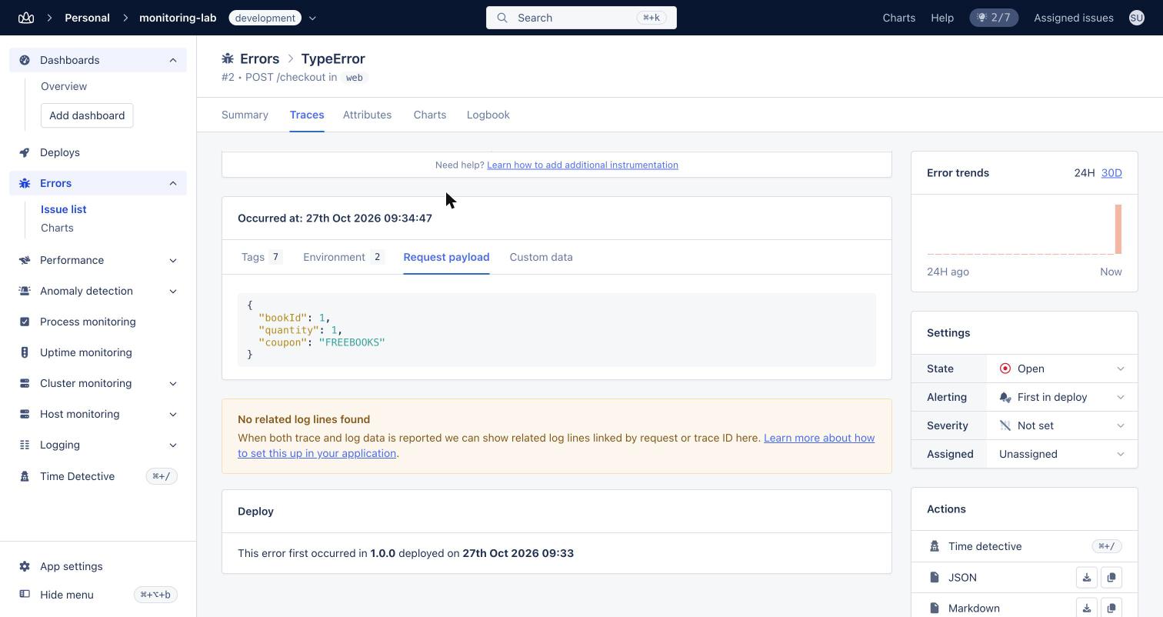This screenshot has height=617, width=1163.
Task: Open the State dropdown showing Open
Action: click(x=1061, y=369)
